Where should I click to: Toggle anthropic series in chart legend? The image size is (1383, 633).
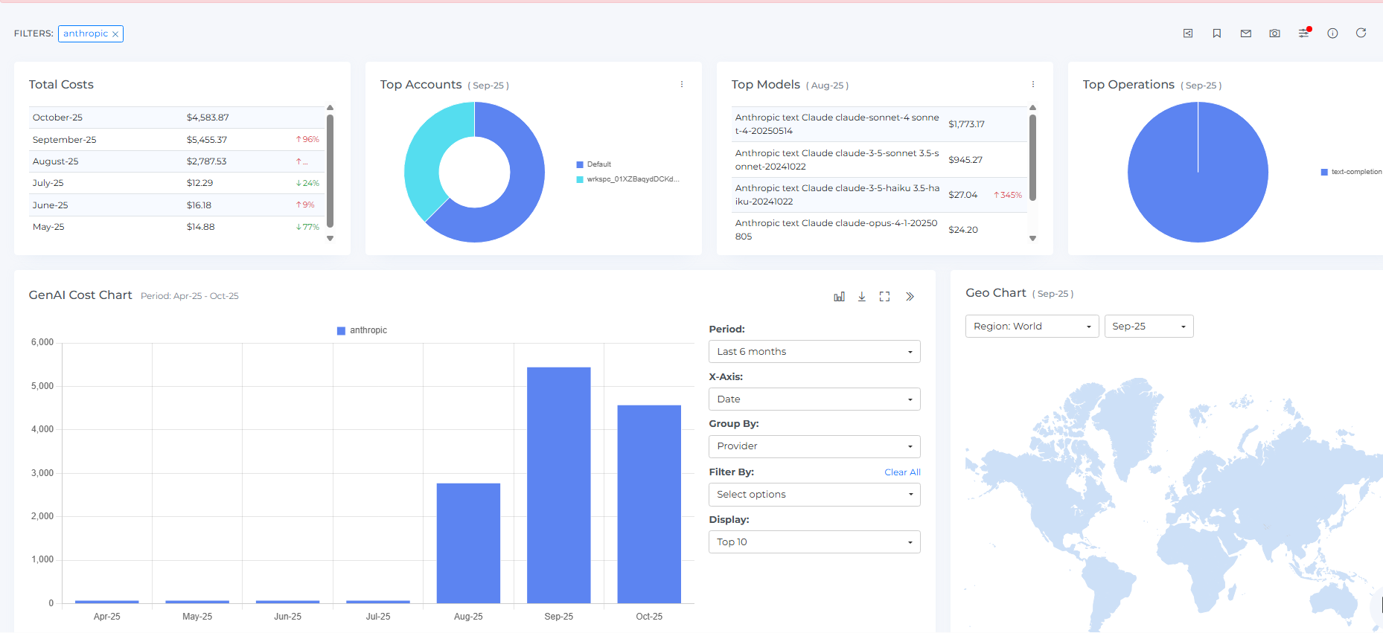click(x=362, y=330)
